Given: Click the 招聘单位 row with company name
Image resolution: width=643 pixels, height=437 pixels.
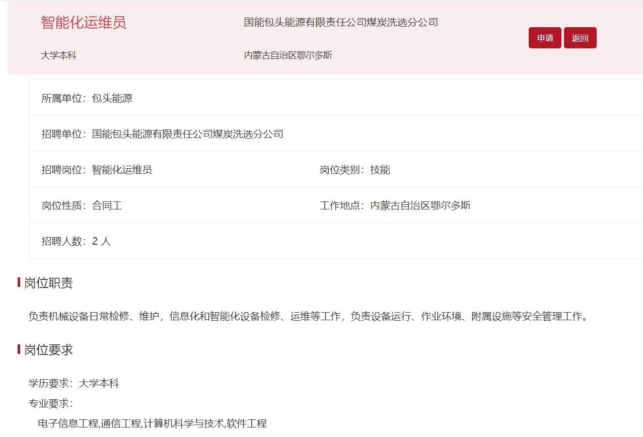Looking at the screenshot, I should pos(336,134).
